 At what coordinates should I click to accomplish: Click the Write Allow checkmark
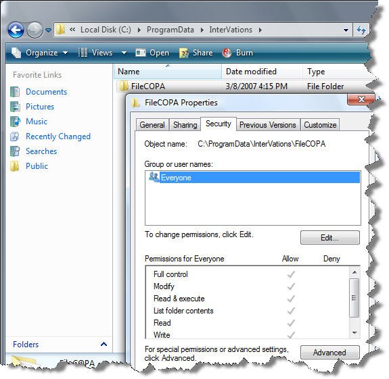(x=291, y=335)
